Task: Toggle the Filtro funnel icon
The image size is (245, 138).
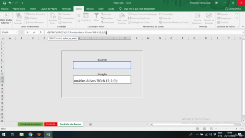Action: tap(96, 17)
